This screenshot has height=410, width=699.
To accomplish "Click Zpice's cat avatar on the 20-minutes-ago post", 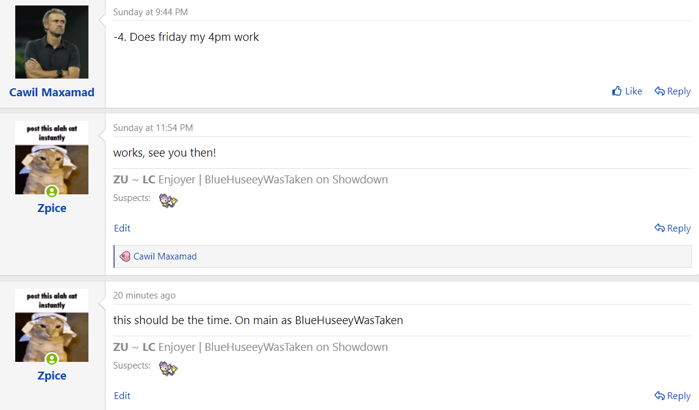I will pyautogui.click(x=52, y=326).
